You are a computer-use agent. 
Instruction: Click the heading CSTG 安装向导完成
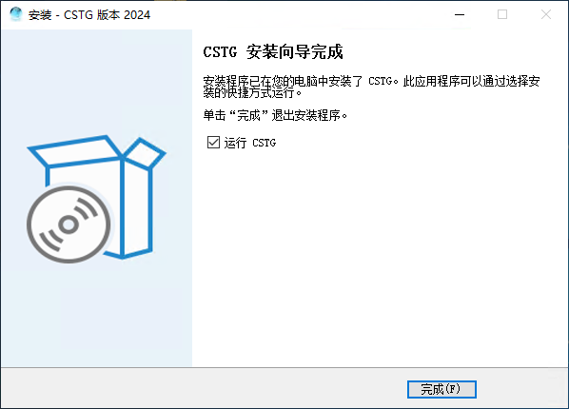[273, 52]
